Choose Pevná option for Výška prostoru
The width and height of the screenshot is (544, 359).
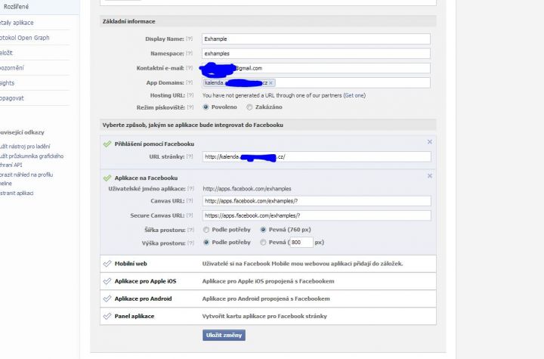click(263, 243)
